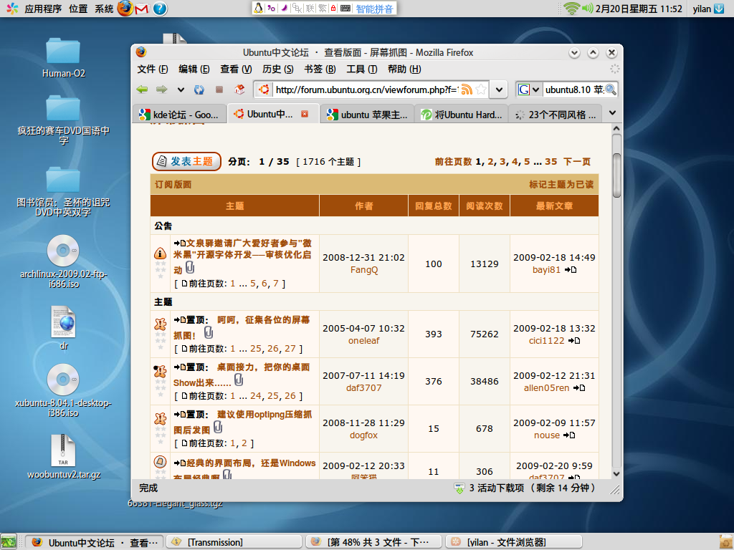Viewport: 734px width, 550px height.
Task: Select the Human-O2 folder on desktop
Action: point(63,57)
